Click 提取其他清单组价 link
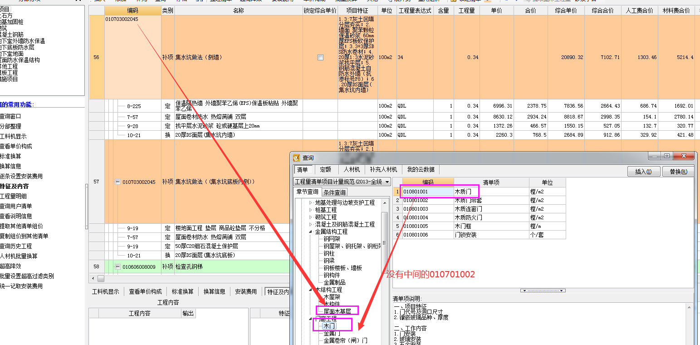 tap(21, 226)
